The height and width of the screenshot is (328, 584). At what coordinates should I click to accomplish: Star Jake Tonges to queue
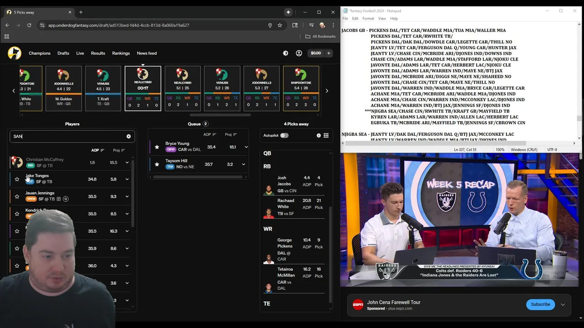[x=17, y=179]
